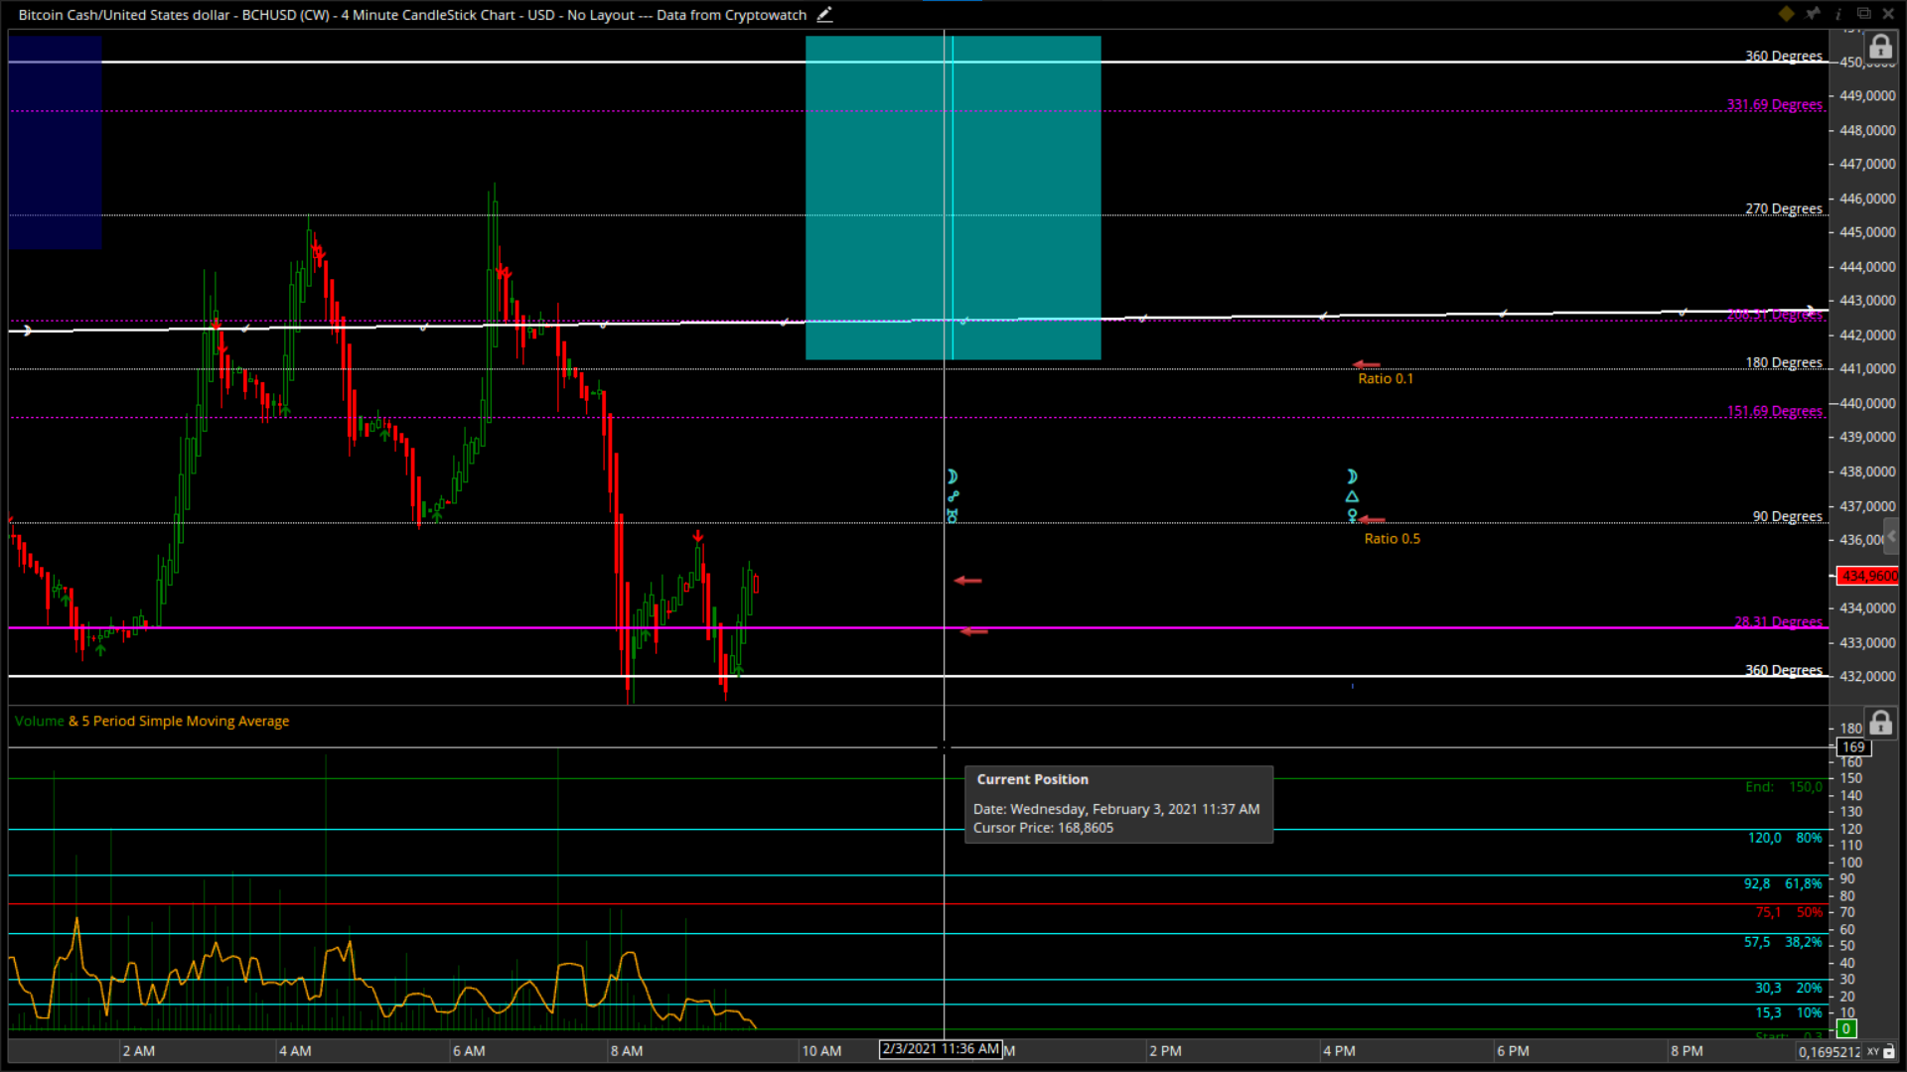Click the 6 PM time axis label

click(x=1513, y=1051)
